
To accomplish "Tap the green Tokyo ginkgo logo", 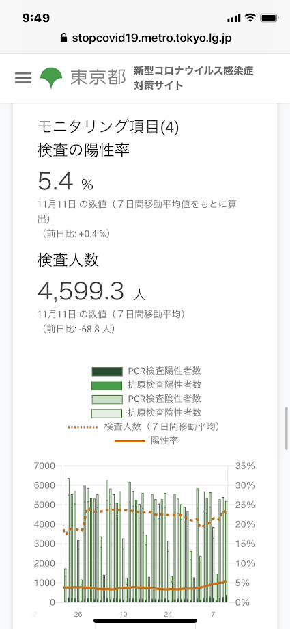I will click(x=51, y=78).
